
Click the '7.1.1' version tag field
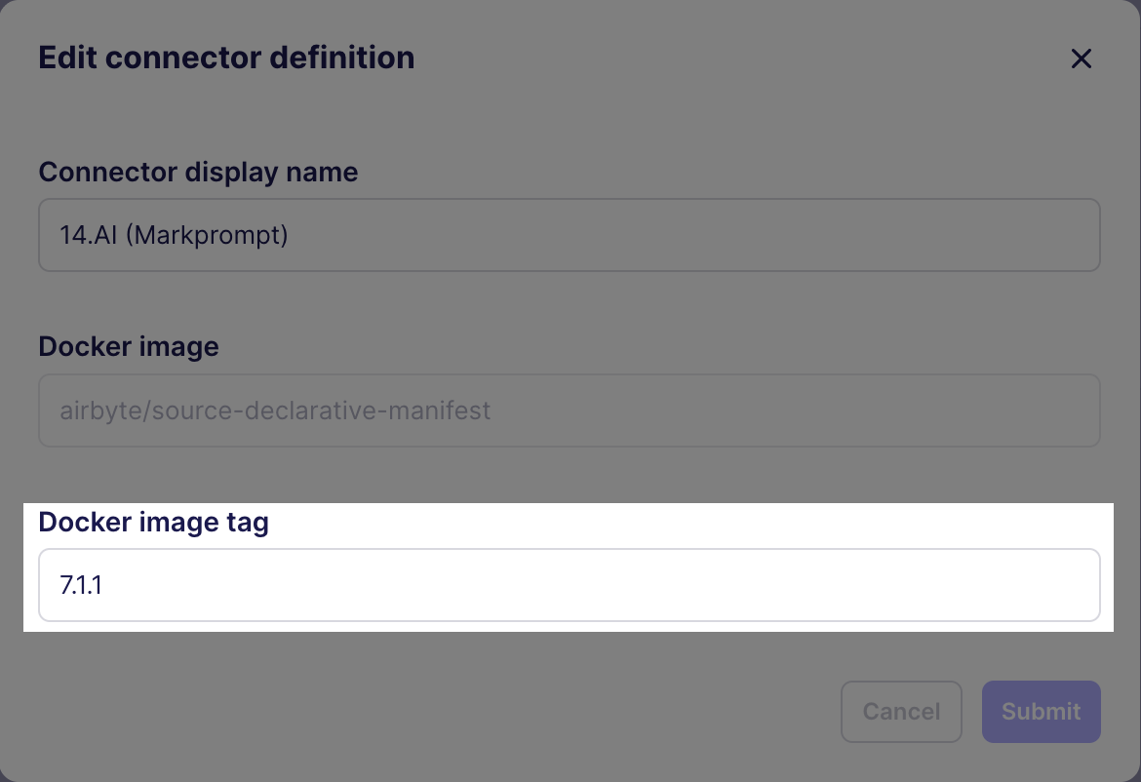pos(570,585)
